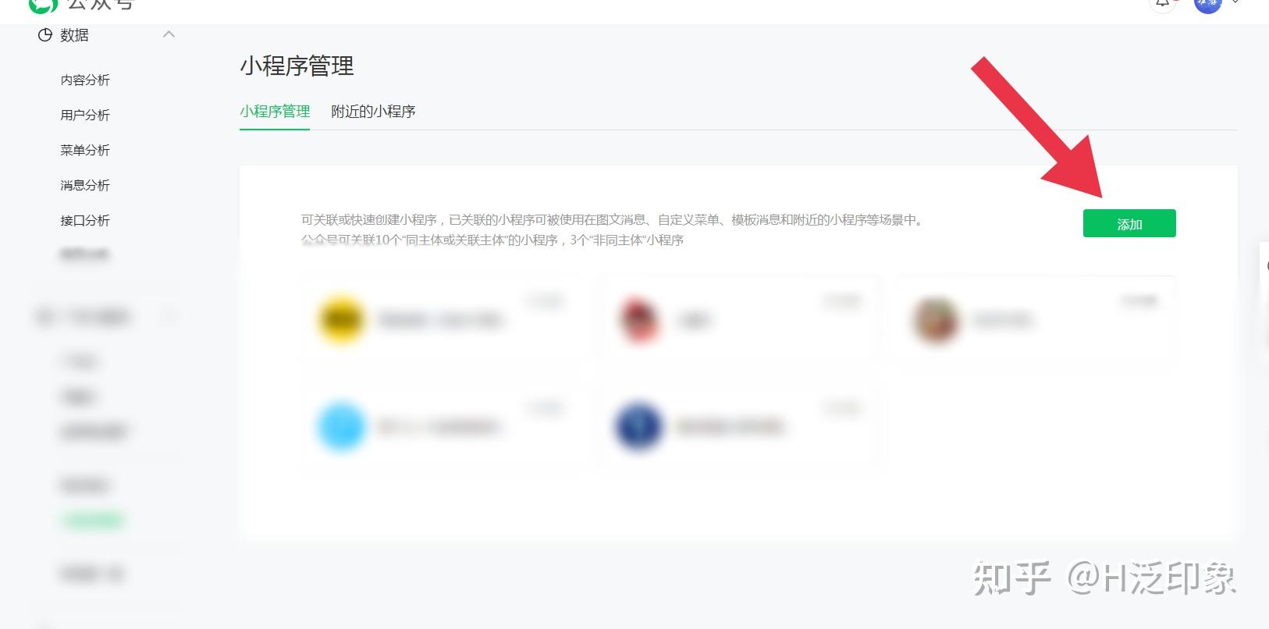The height and width of the screenshot is (629, 1269).
Task: Select the red mini program icon
Action: 639,320
